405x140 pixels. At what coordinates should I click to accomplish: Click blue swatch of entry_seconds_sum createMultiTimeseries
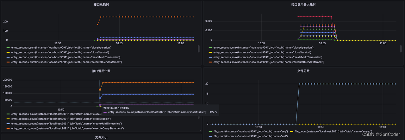click(8, 57)
